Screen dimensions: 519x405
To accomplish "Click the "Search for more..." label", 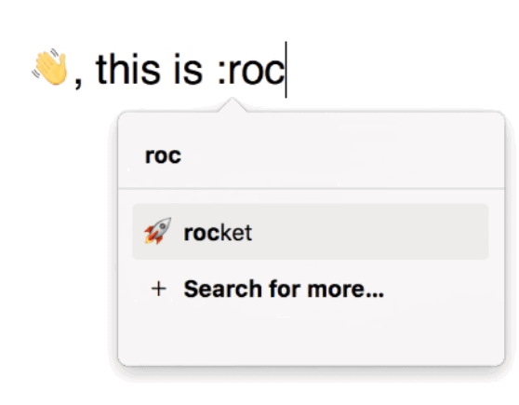I will click(x=284, y=289).
